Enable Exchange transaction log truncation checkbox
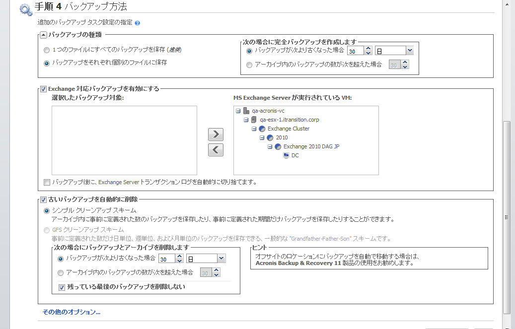The width and height of the screenshot is (515, 329). pyautogui.click(x=47, y=182)
